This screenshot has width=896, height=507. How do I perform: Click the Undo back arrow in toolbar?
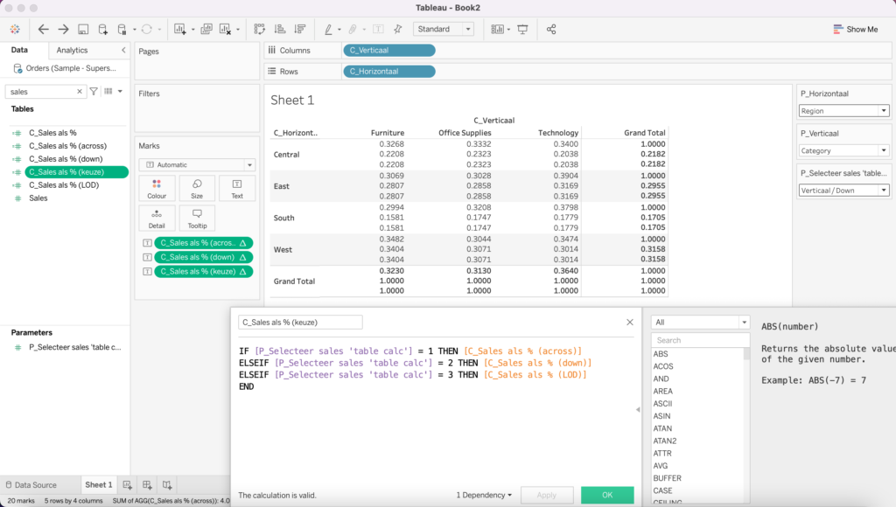[x=43, y=29]
